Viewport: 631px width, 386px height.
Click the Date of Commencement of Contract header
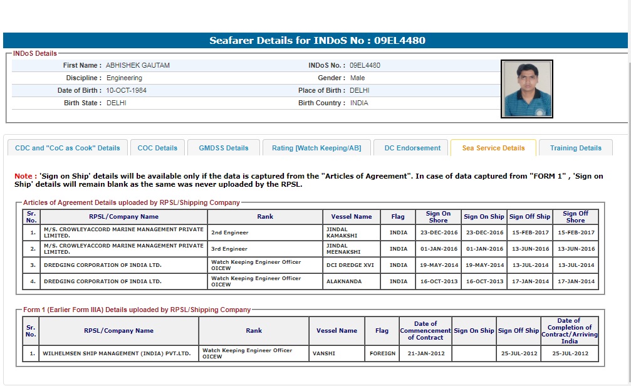[425, 331]
